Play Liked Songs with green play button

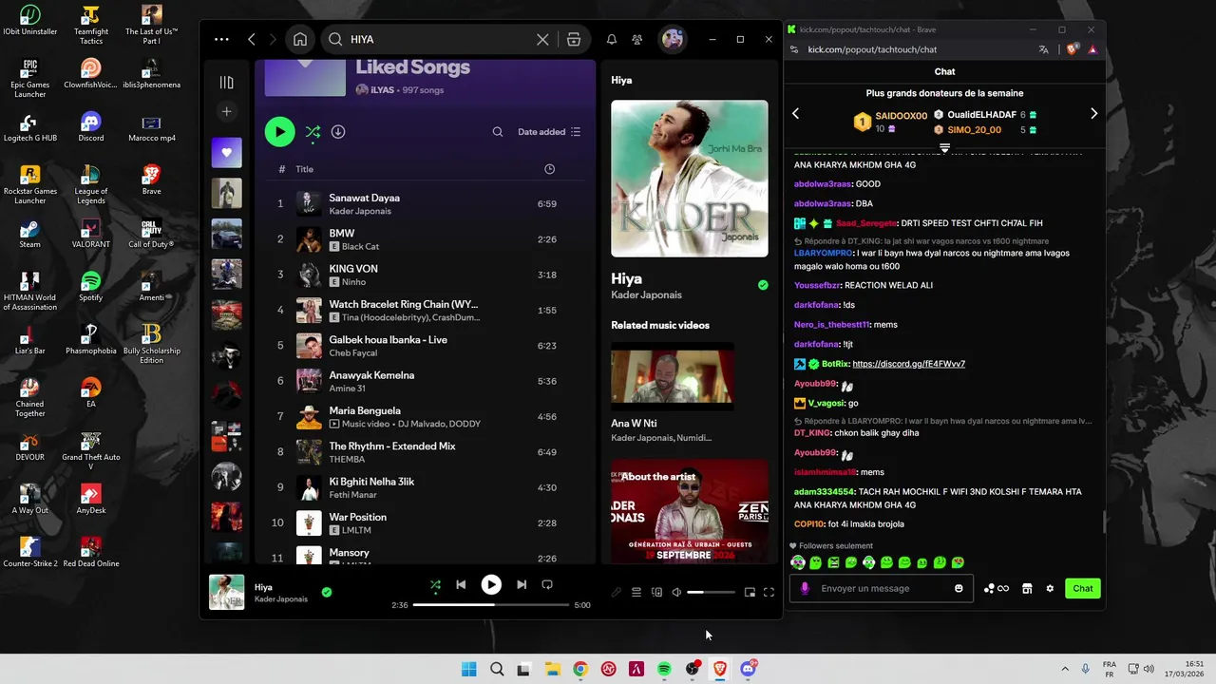point(279,132)
